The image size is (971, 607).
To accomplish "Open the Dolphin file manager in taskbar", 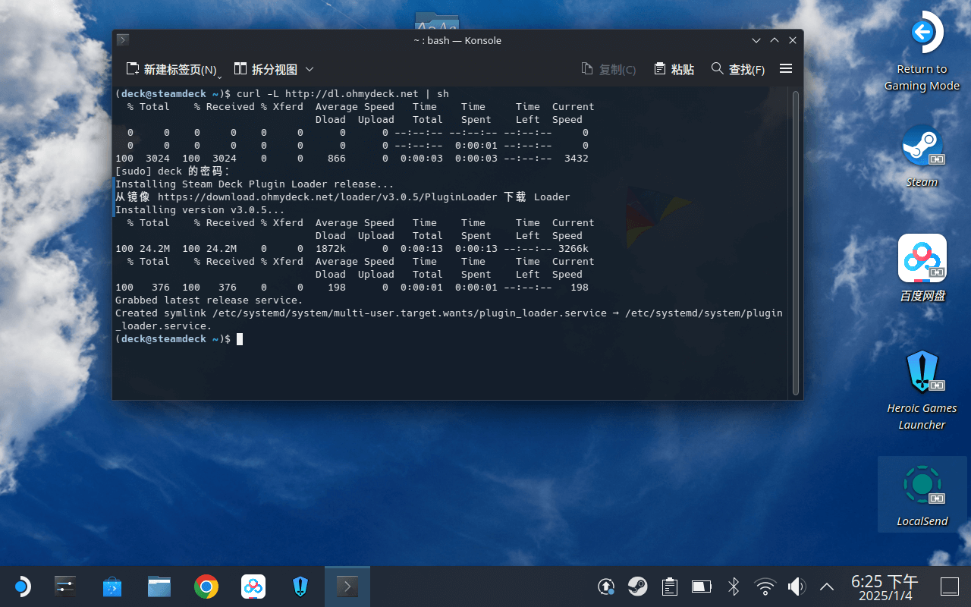I will click(159, 587).
